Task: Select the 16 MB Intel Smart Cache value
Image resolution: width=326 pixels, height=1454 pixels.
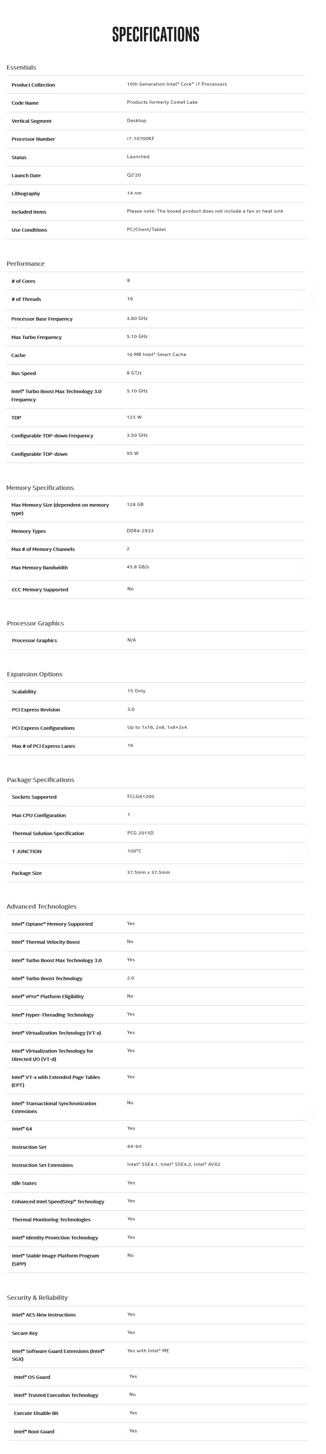Action: tap(156, 355)
